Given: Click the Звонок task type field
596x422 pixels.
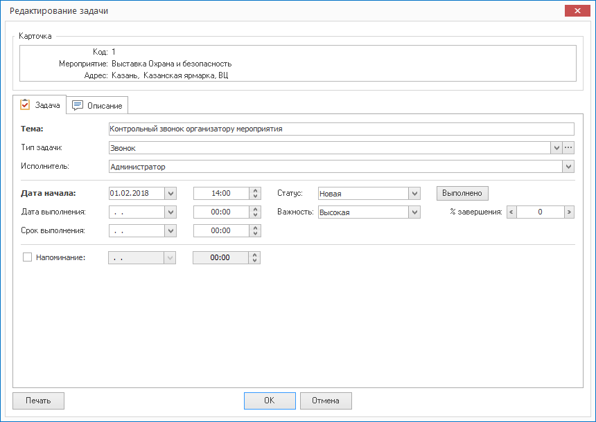Looking at the screenshot, I should pyautogui.click(x=330, y=147).
